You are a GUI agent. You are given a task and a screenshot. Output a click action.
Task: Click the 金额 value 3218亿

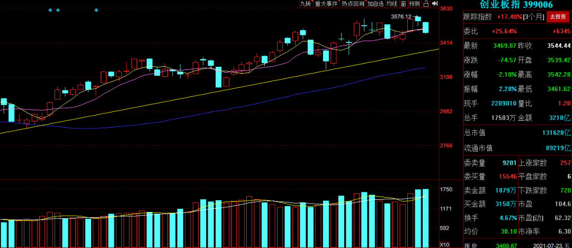560,118
